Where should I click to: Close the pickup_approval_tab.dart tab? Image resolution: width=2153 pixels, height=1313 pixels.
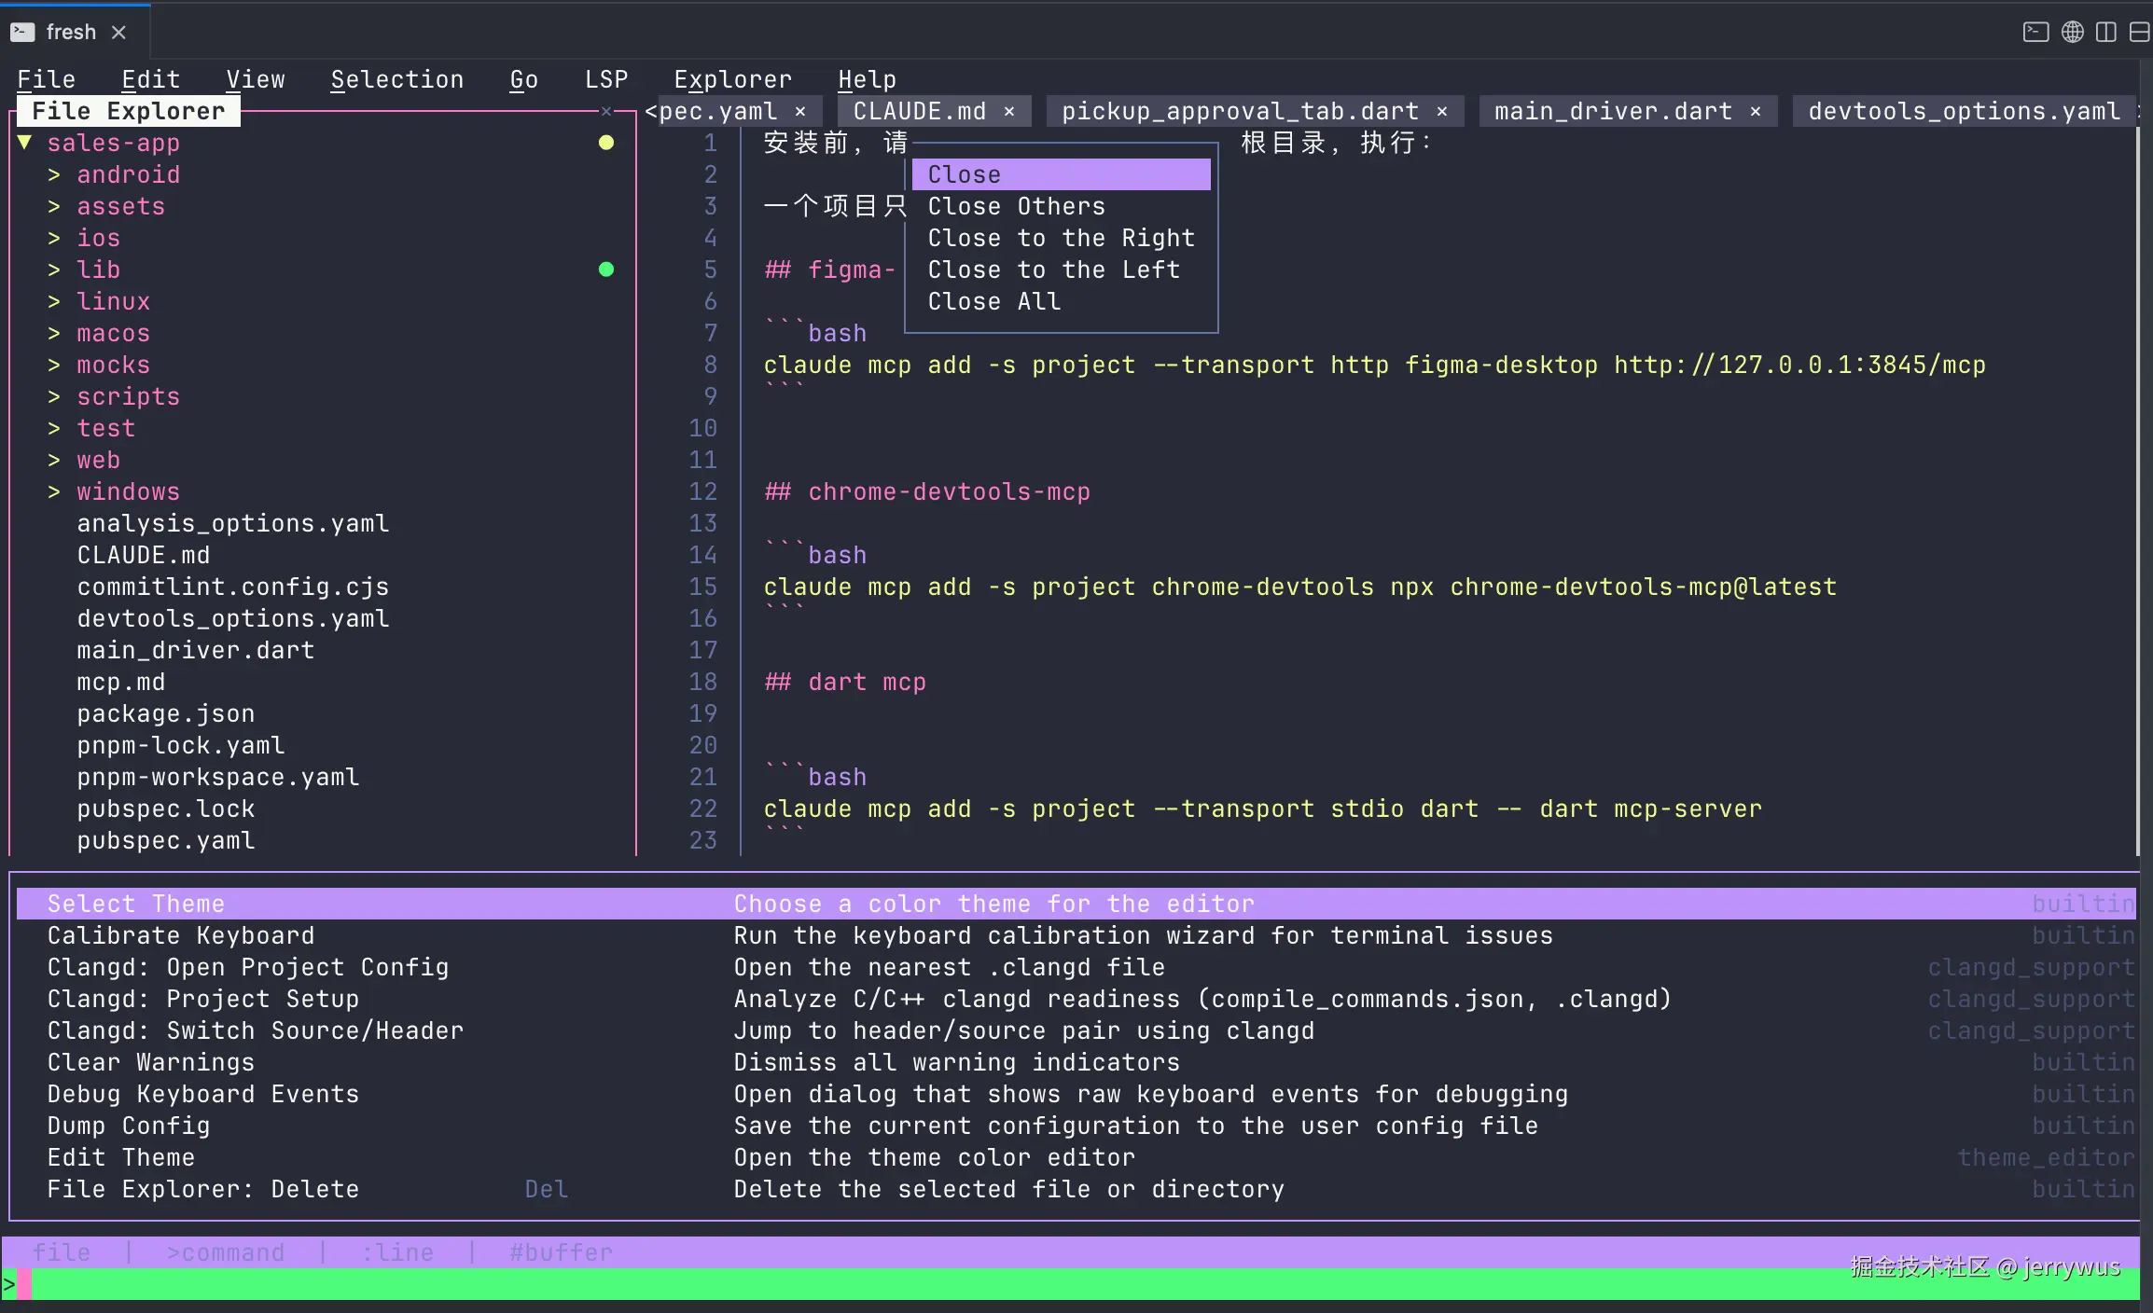point(1442,111)
